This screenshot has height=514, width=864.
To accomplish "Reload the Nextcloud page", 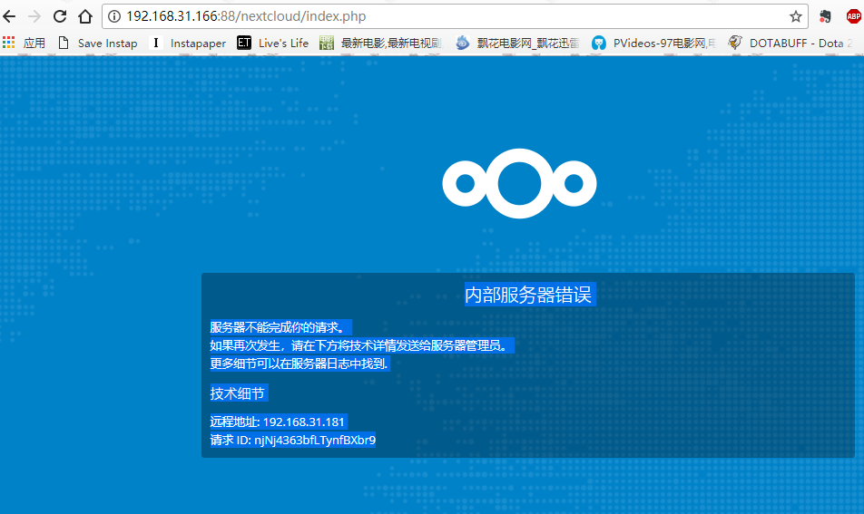I will [60, 16].
